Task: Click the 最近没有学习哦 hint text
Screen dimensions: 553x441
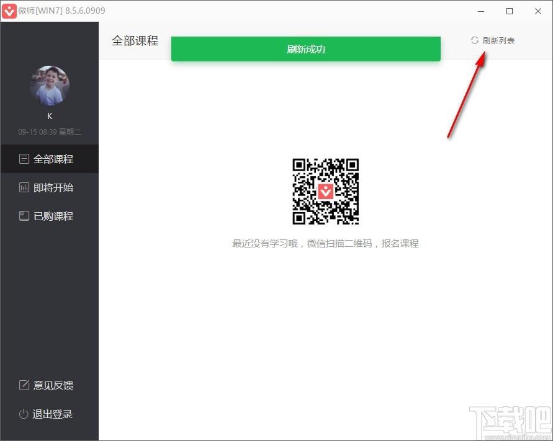Action: point(325,244)
